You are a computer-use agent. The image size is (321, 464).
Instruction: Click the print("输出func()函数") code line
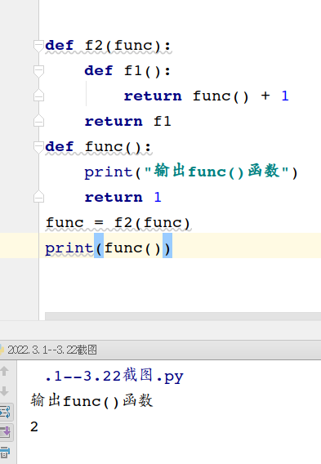click(x=191, y=172)
